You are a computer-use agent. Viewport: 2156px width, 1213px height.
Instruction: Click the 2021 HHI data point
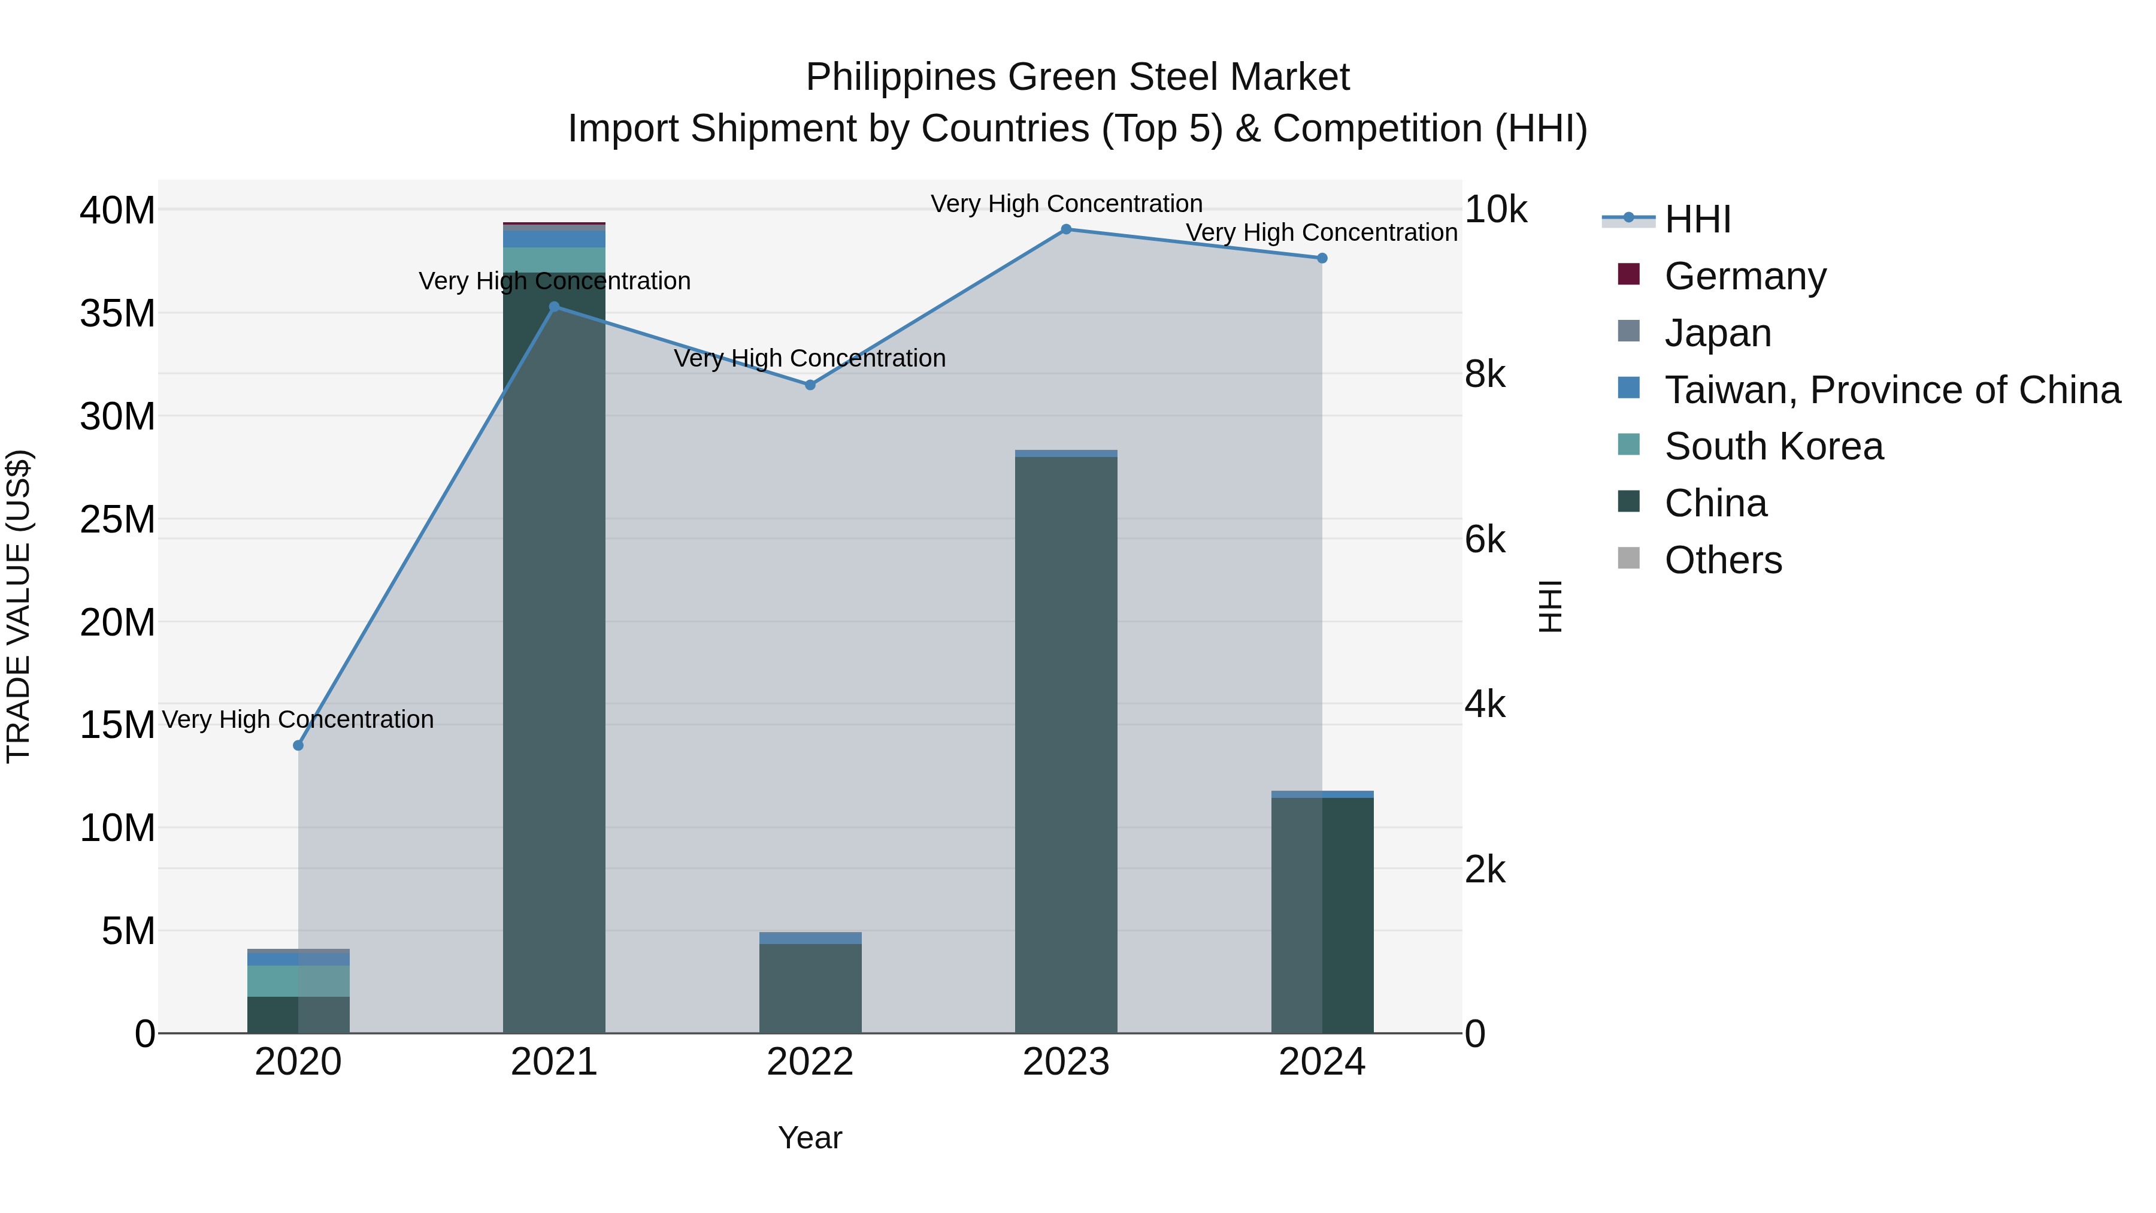(554, 307)
